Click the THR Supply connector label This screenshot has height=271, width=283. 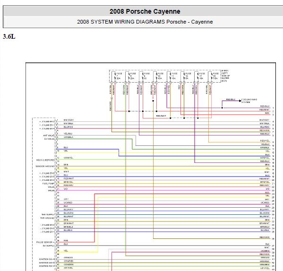(x=48, y=214)
